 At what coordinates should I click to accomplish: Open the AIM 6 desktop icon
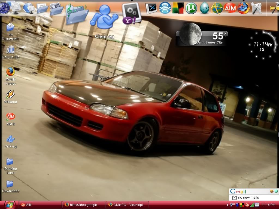tap(11, 117)
